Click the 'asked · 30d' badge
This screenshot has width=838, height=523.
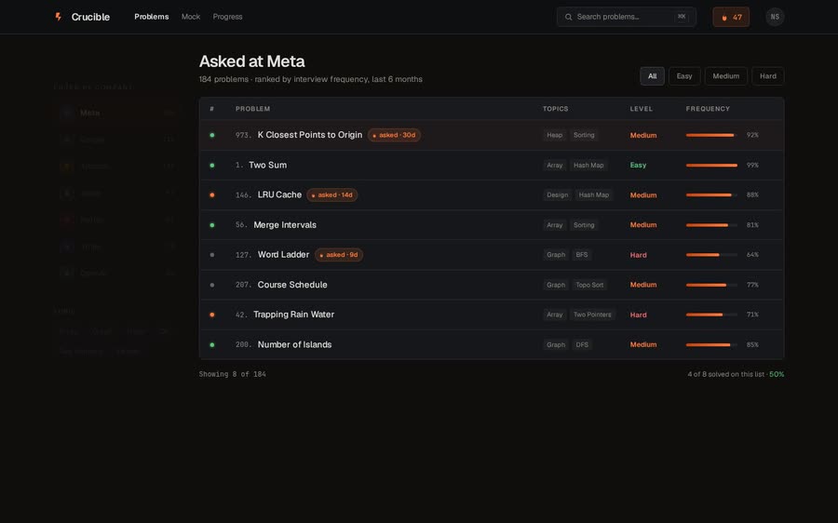coord(394,135)
